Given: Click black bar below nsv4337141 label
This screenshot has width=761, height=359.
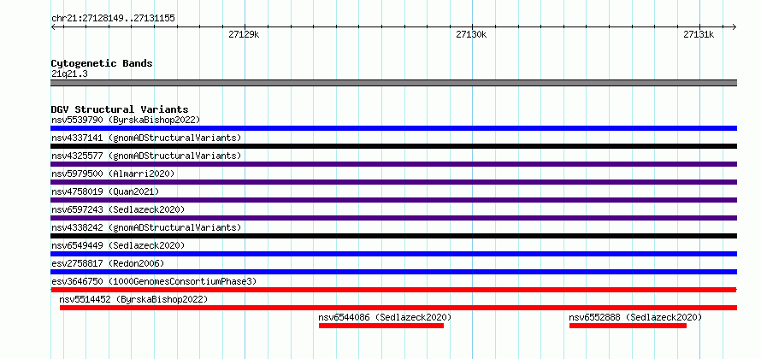Looking at the screenshot, I should tap(393, 146).
